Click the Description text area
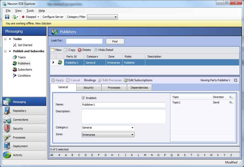Screen dimensions: 244x167 [124, 116]
